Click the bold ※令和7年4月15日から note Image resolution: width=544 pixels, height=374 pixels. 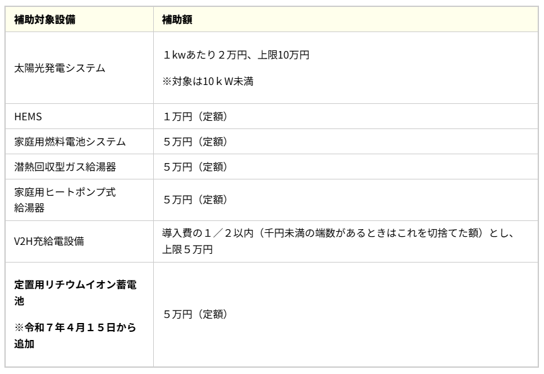(x=76, y=329)
